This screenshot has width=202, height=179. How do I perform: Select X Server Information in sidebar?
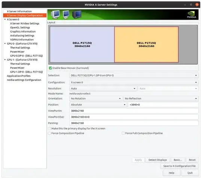(x=19, y=11)
